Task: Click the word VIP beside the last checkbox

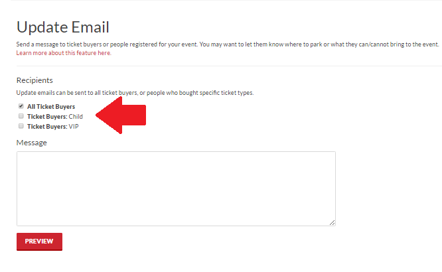Action: 74,127
